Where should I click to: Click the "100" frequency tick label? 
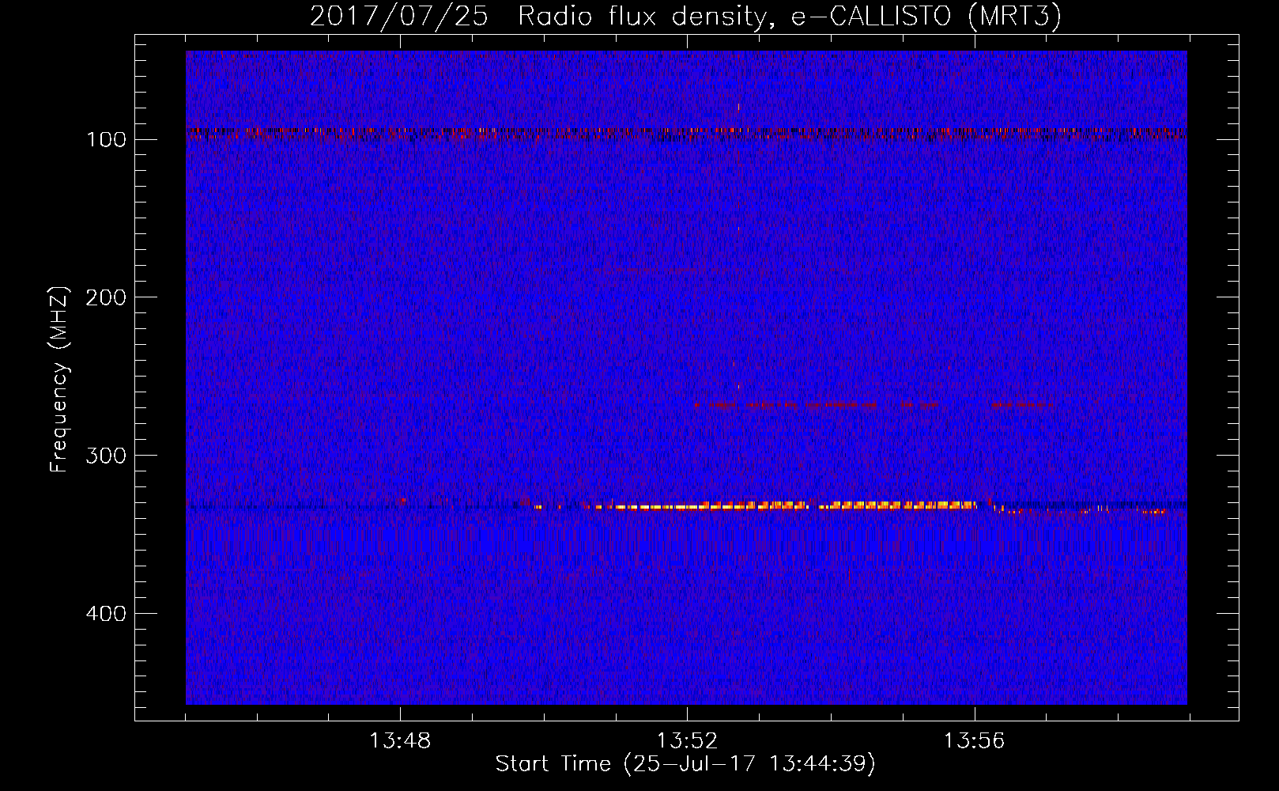[106, 140]
